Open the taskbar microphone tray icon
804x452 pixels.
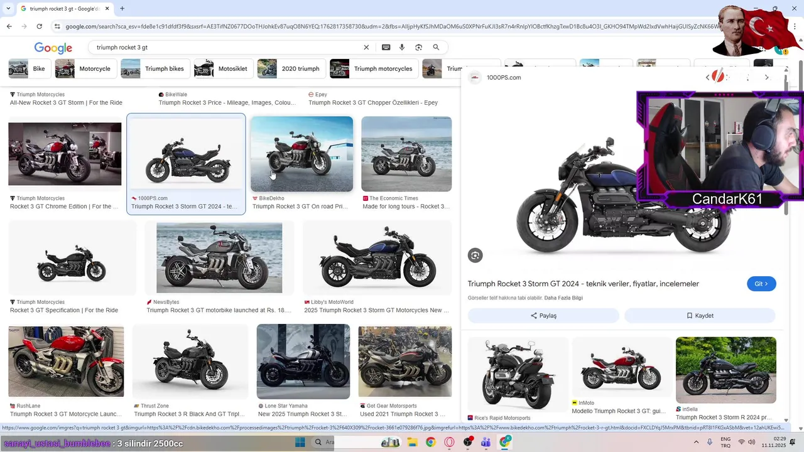pos(710,442)
